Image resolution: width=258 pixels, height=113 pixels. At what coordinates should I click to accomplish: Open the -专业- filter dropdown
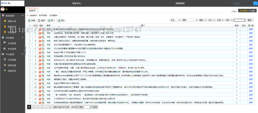[x=175, y=20]
